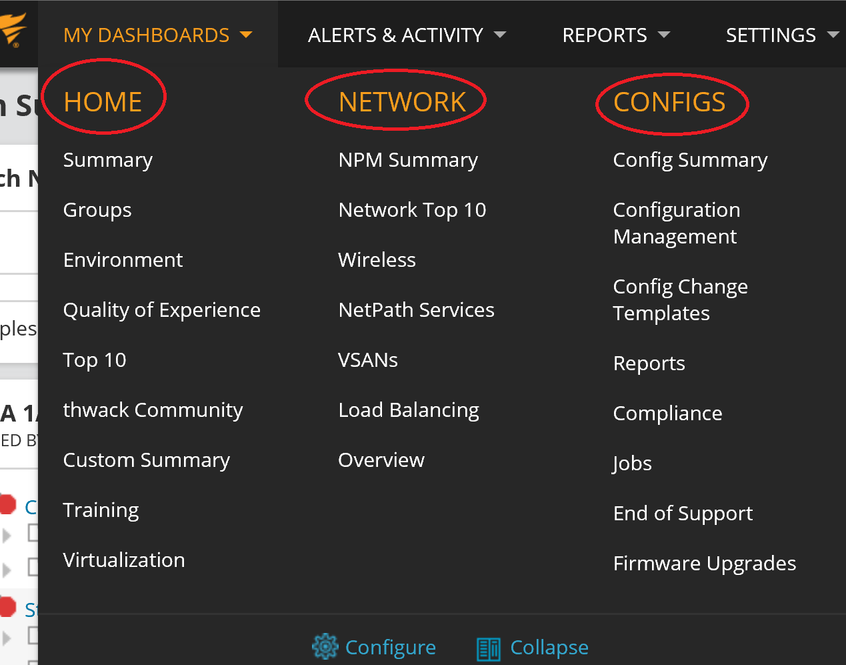Open Summary under Home
This screenshot has width=846, height=665.
tap(108, 160)
